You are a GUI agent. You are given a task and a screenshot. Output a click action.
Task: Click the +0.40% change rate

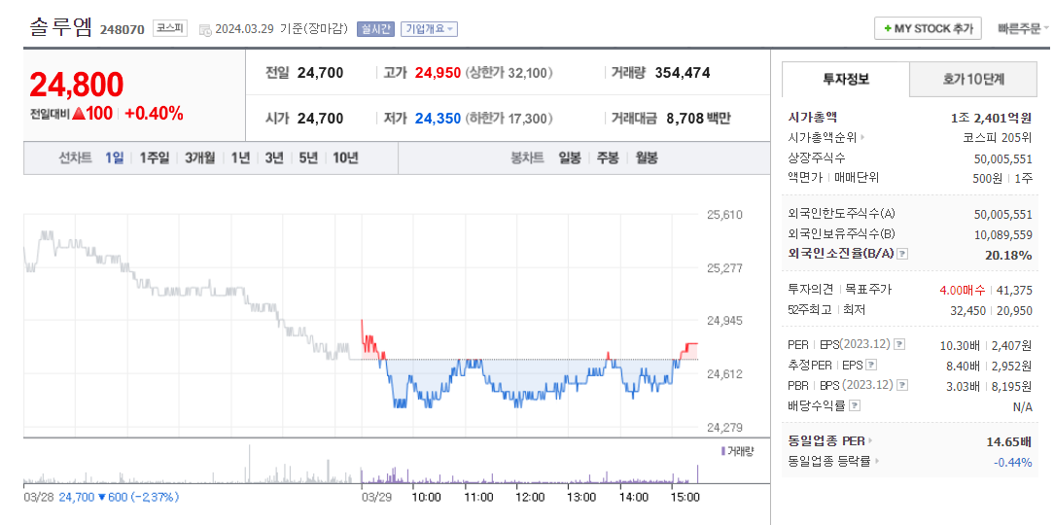pos(154,115)
